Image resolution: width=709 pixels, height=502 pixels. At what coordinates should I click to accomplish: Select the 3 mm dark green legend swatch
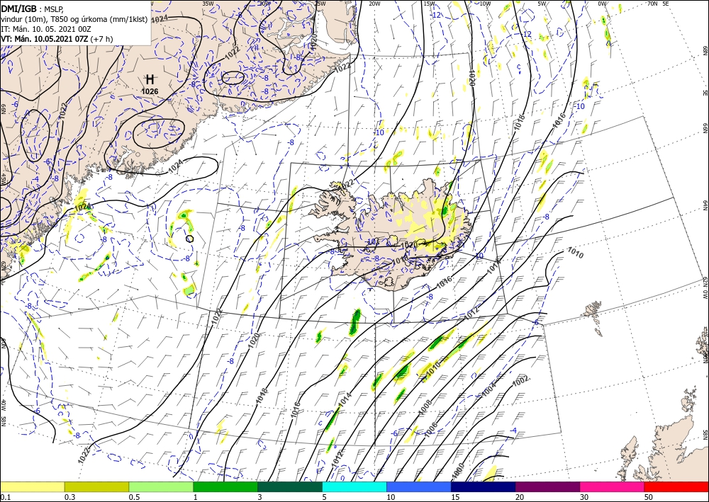290,486
